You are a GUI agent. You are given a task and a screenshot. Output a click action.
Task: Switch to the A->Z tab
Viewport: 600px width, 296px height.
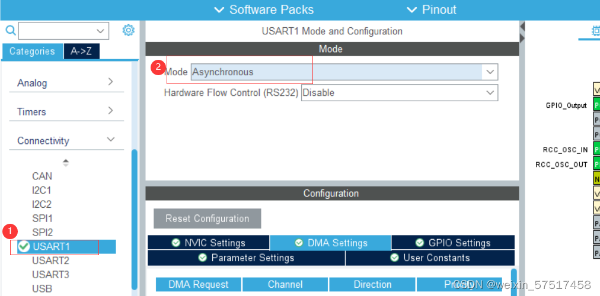[x=81, y=51]
